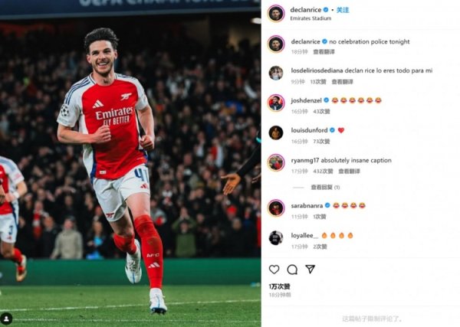The image size is (460, 327).
Task: Translate losdeliriosdediana's comment
Action: point(343,82)
